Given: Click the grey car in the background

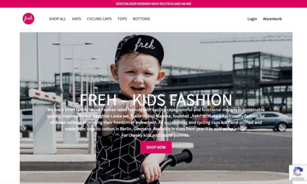Looking at the screenshot, I should click(x=263, y=121).
